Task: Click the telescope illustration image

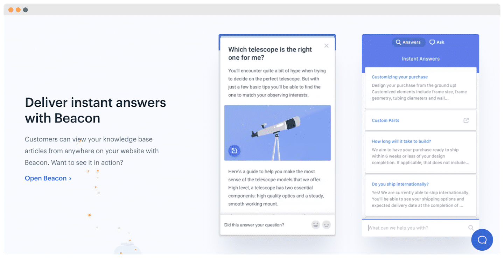Action: click(278, 133)
